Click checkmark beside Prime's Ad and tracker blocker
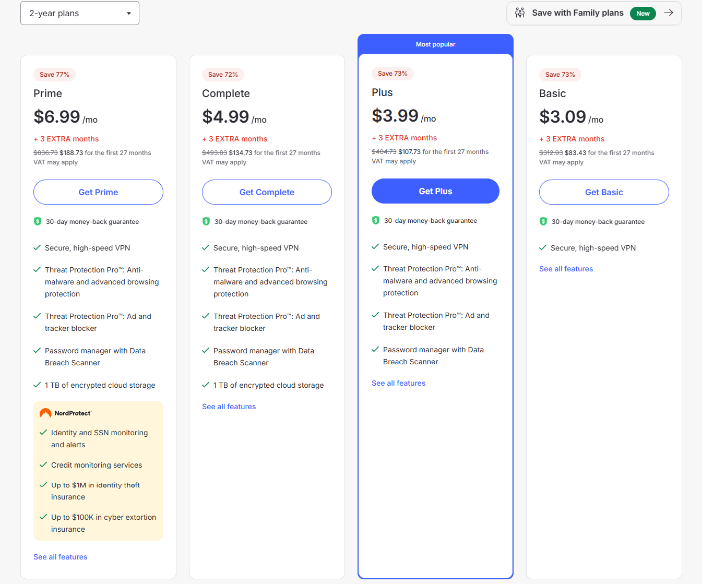The height and width of the screenshot is (584, 702). click(x=37, y=316)
